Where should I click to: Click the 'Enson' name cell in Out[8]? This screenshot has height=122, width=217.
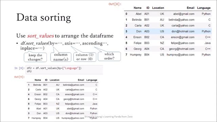click(137, 37)
